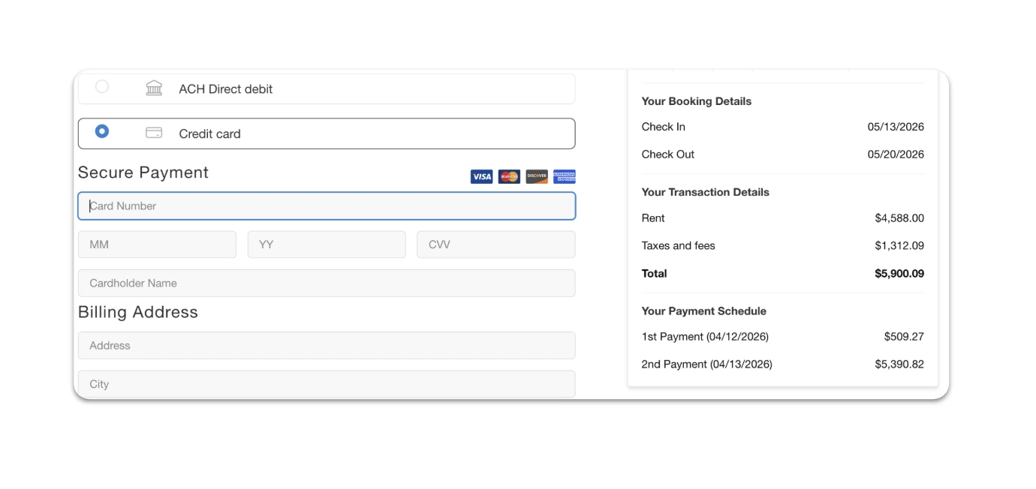The width and height of the screenshot is (1036, 489).
Task: Click the MM expiration month field
Action: coord(157,244)
